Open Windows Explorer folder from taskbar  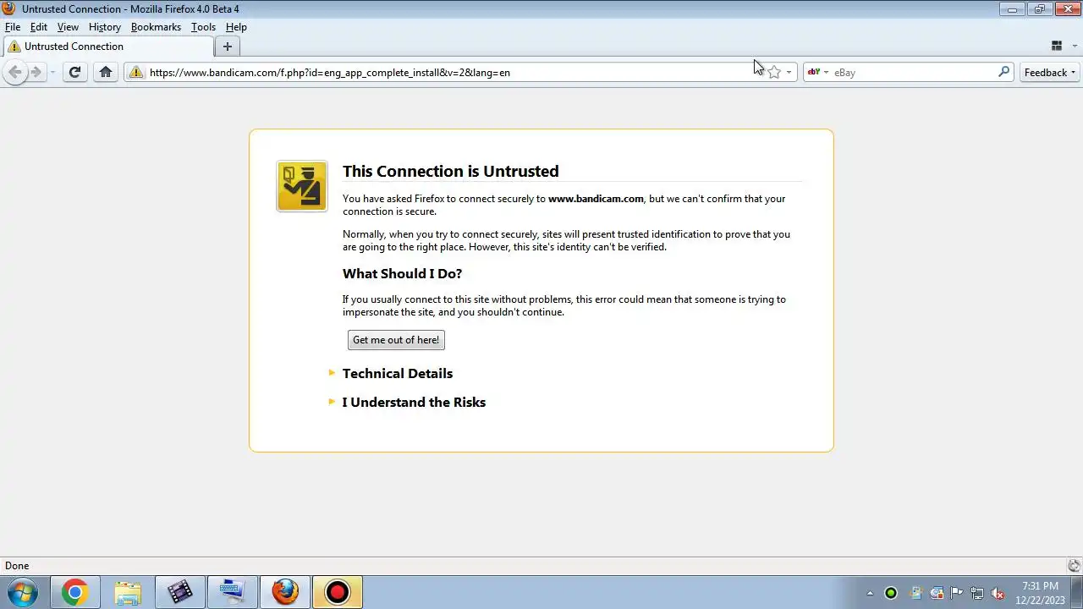click(x=127, y=592)
